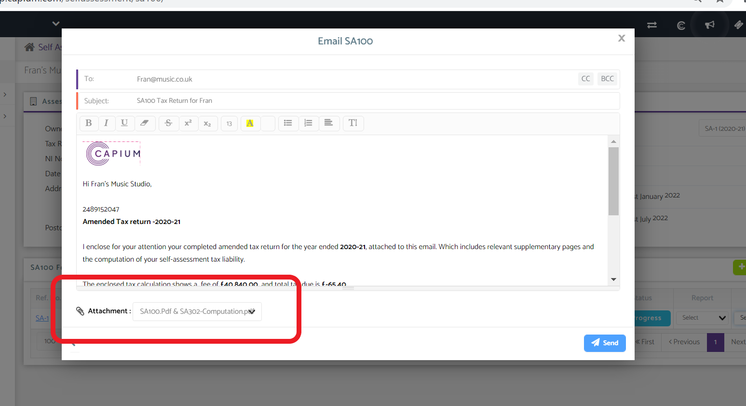
Task: Go to Next page in pagination
Action: click(x=737, y=342)
